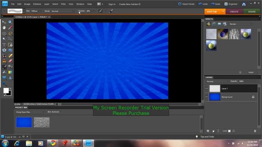Select the Brush tool
Screen dimensions: 262x147
[4, 67]
